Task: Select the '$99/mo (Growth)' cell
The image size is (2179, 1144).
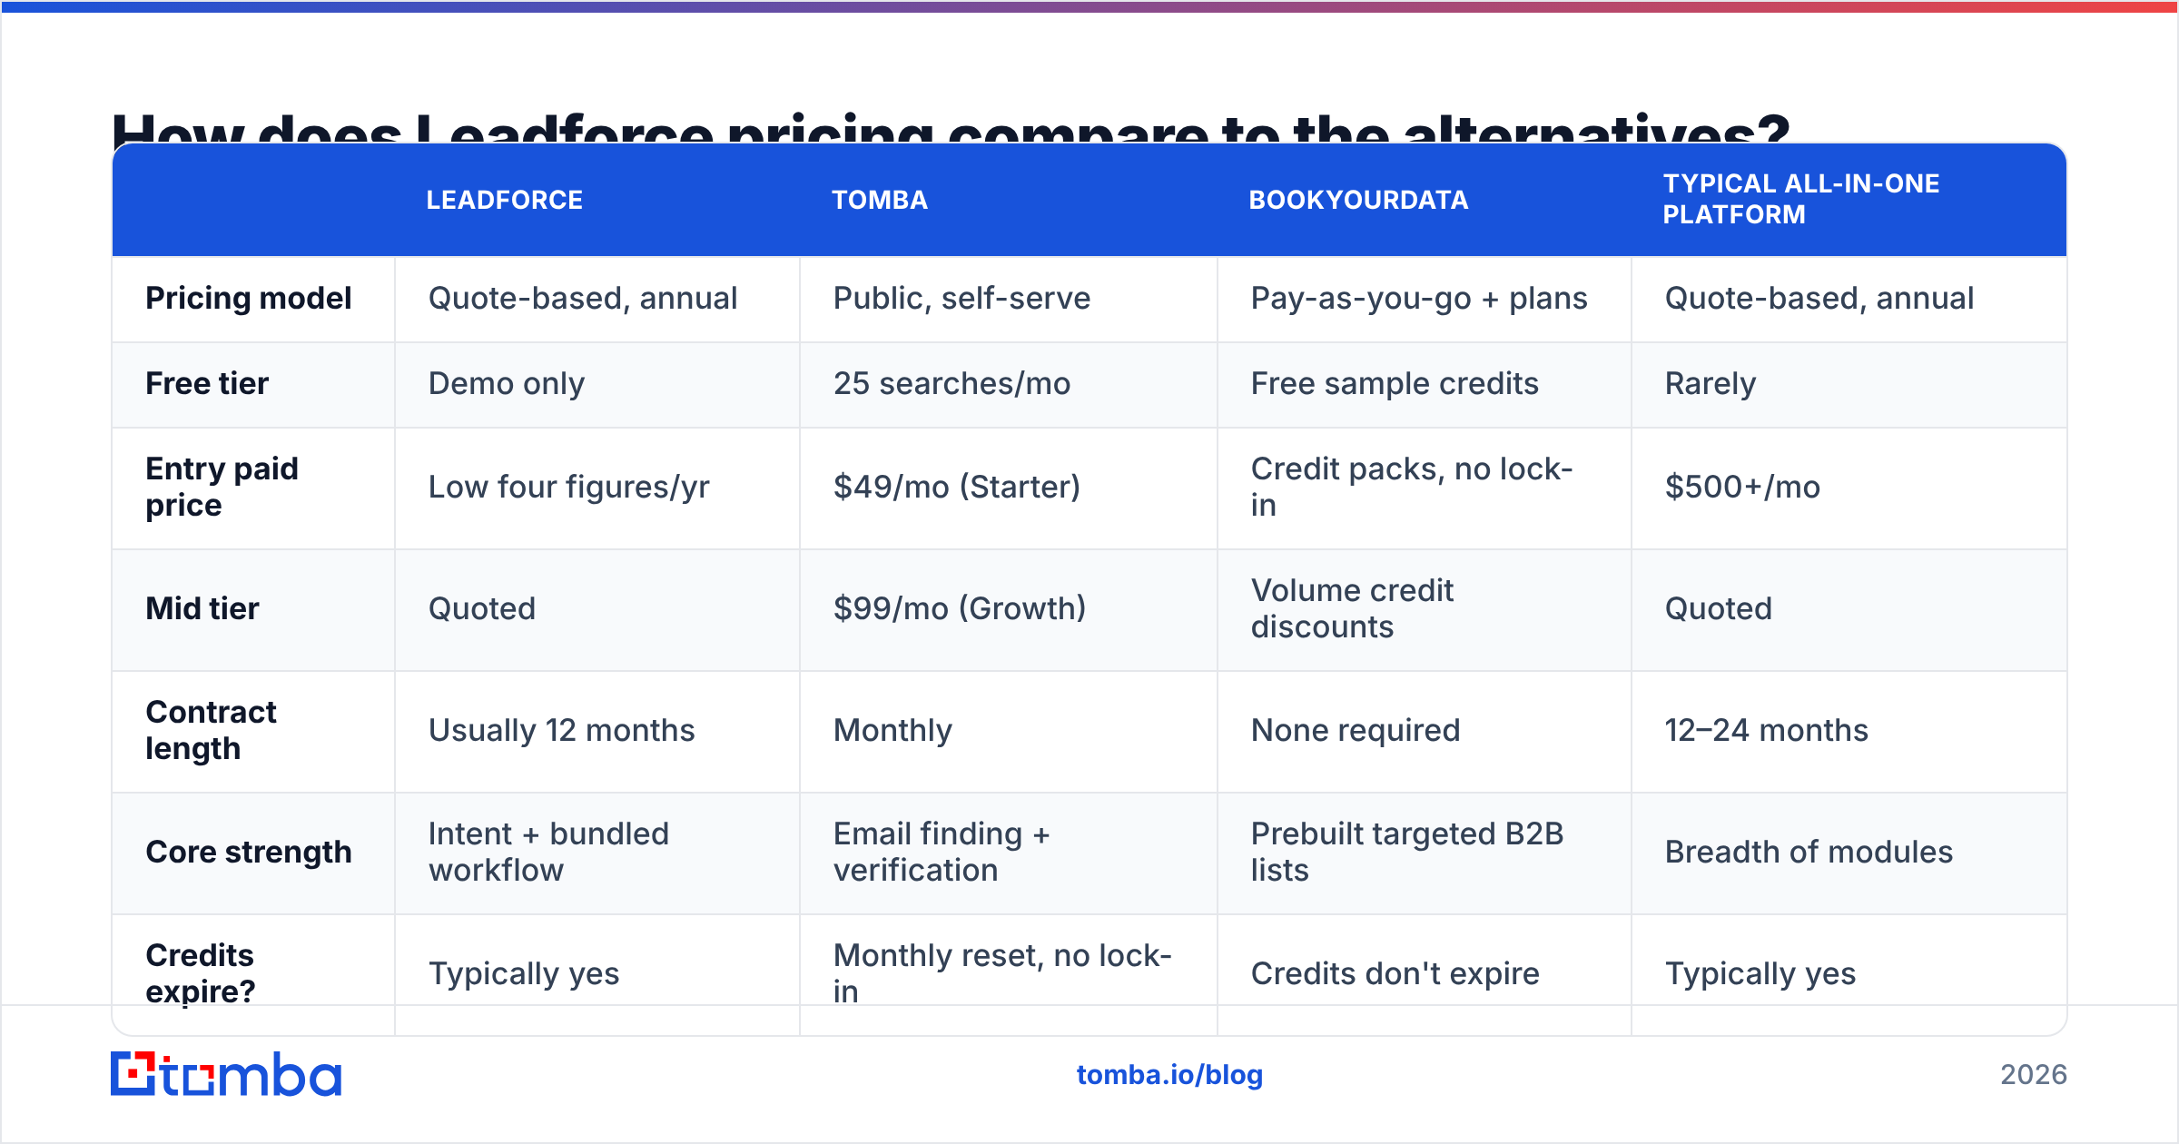Action: coord(1008,610)
